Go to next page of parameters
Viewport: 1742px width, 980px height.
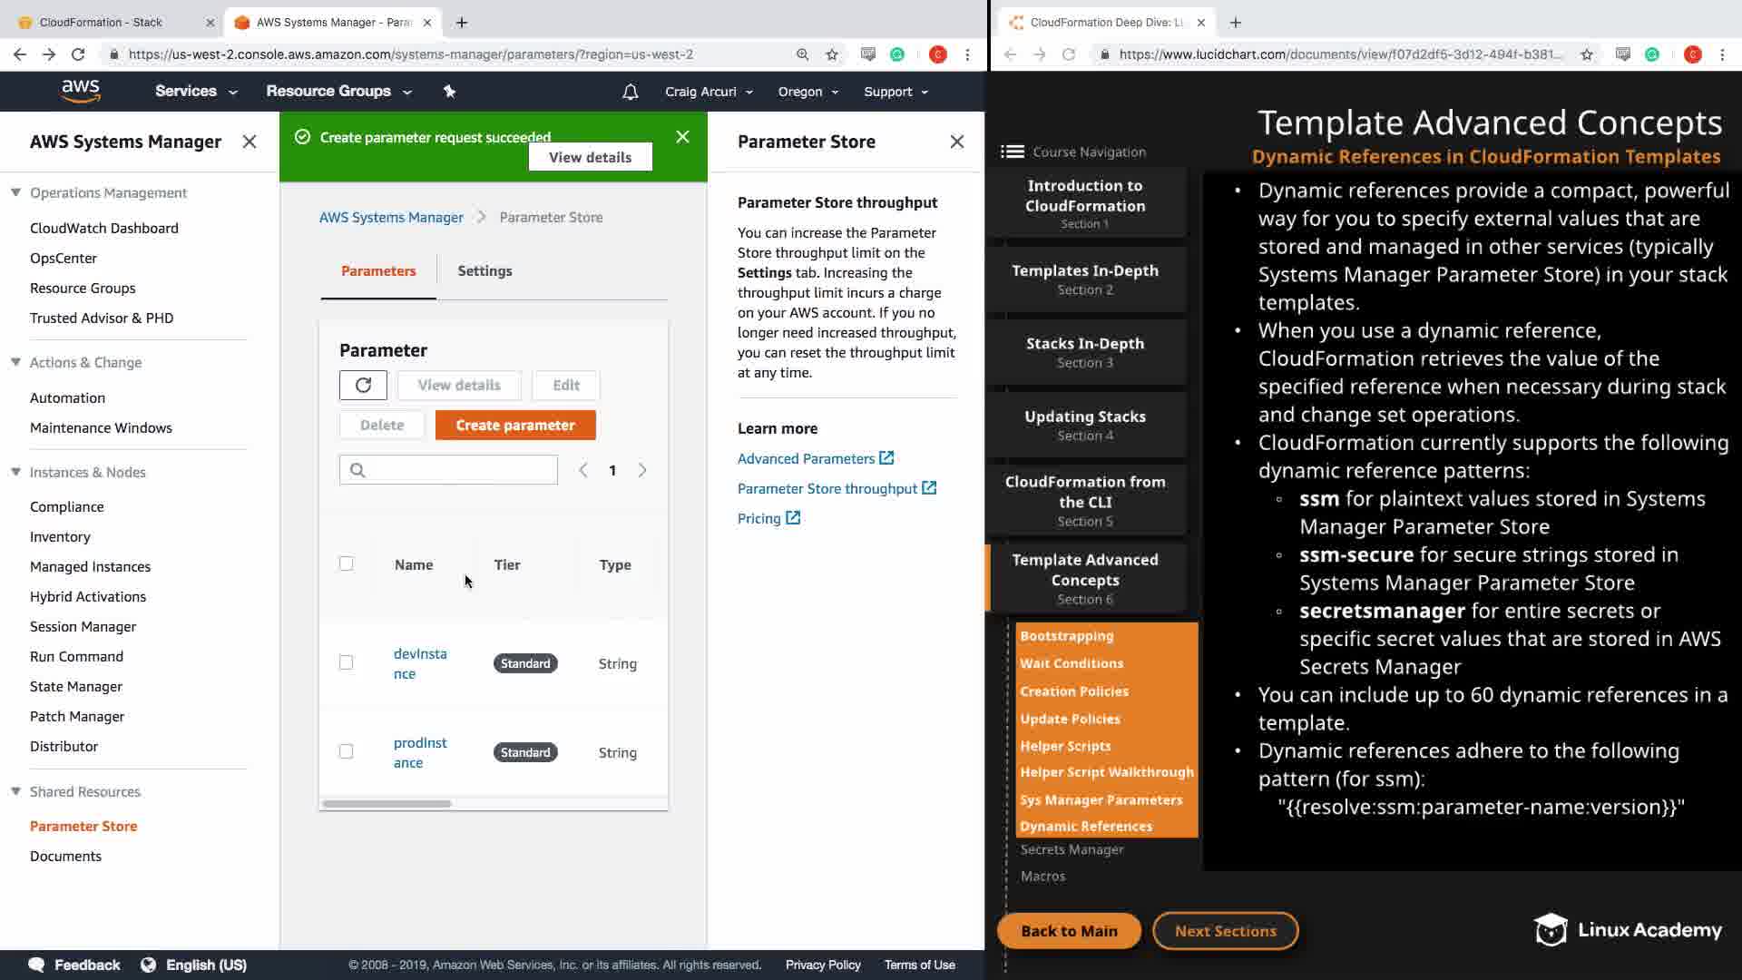click(x=642, y=470)
